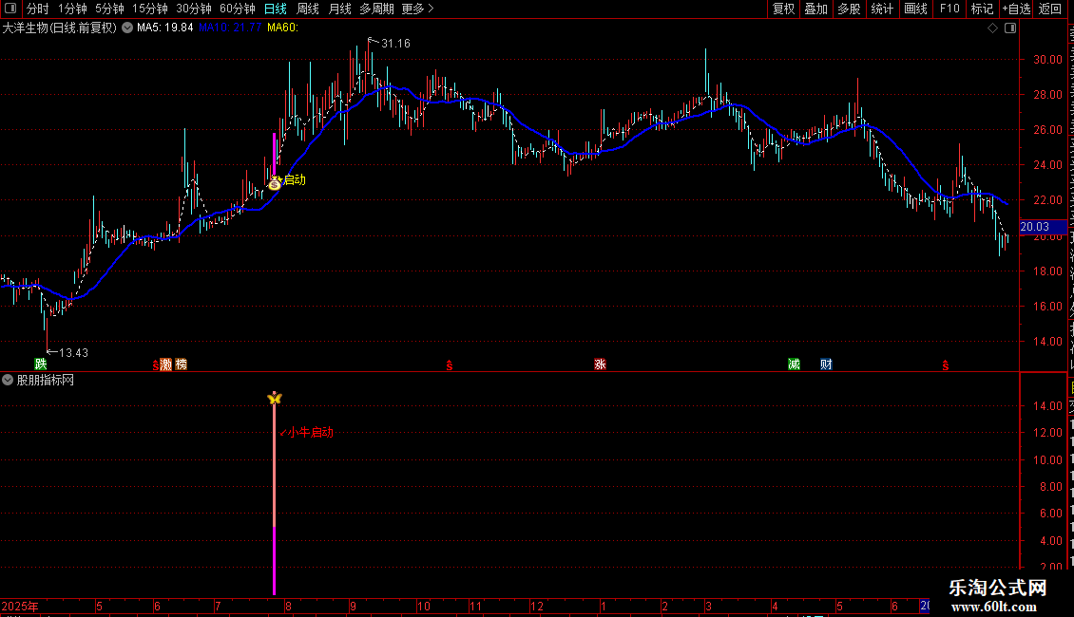Click the diamond icon at chart top-right
Viewport: 1074px width, 617px height.
click(x=992, y=28)
